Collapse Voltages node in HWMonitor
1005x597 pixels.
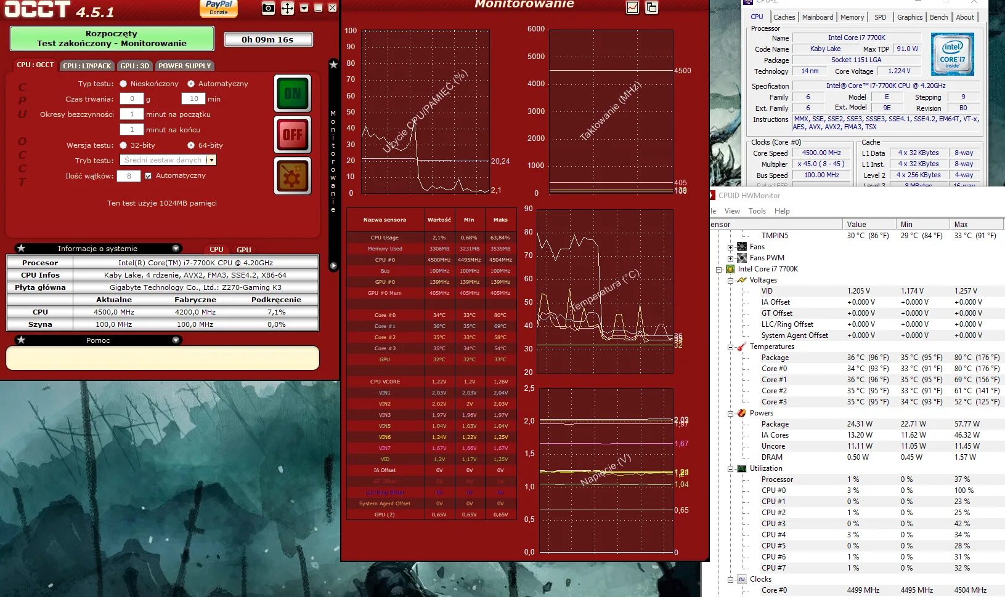pyautogui.click(x=730, y=281)
